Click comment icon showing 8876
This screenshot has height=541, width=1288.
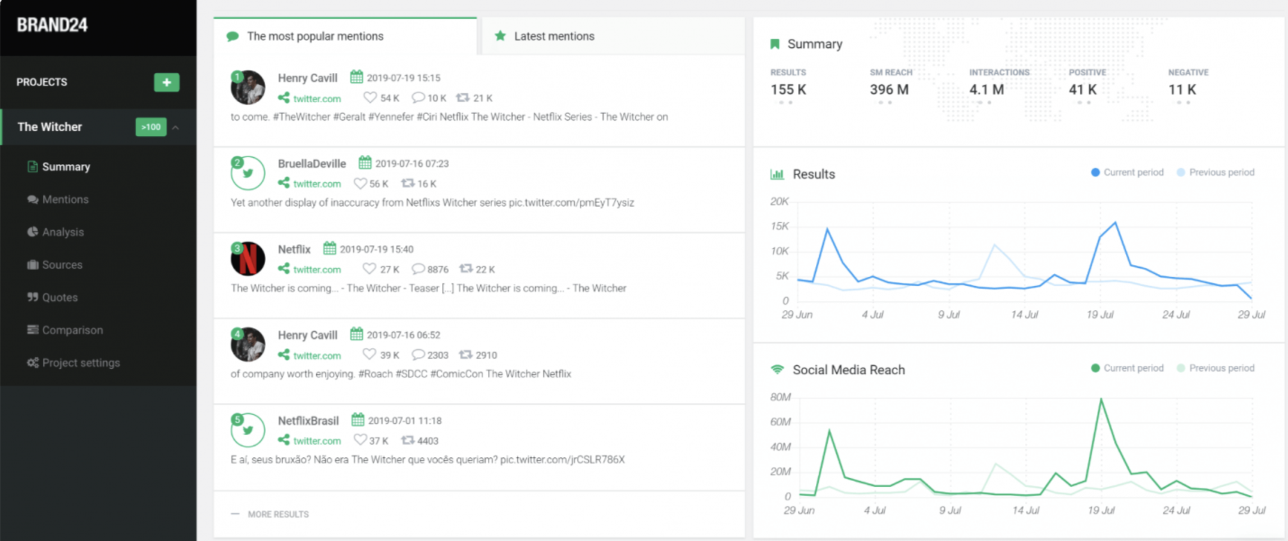pyautogui.click(x=418, y=269)
